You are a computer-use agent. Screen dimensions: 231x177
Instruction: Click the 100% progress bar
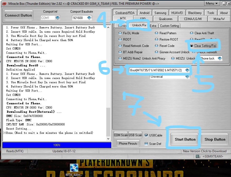(57, 145)
